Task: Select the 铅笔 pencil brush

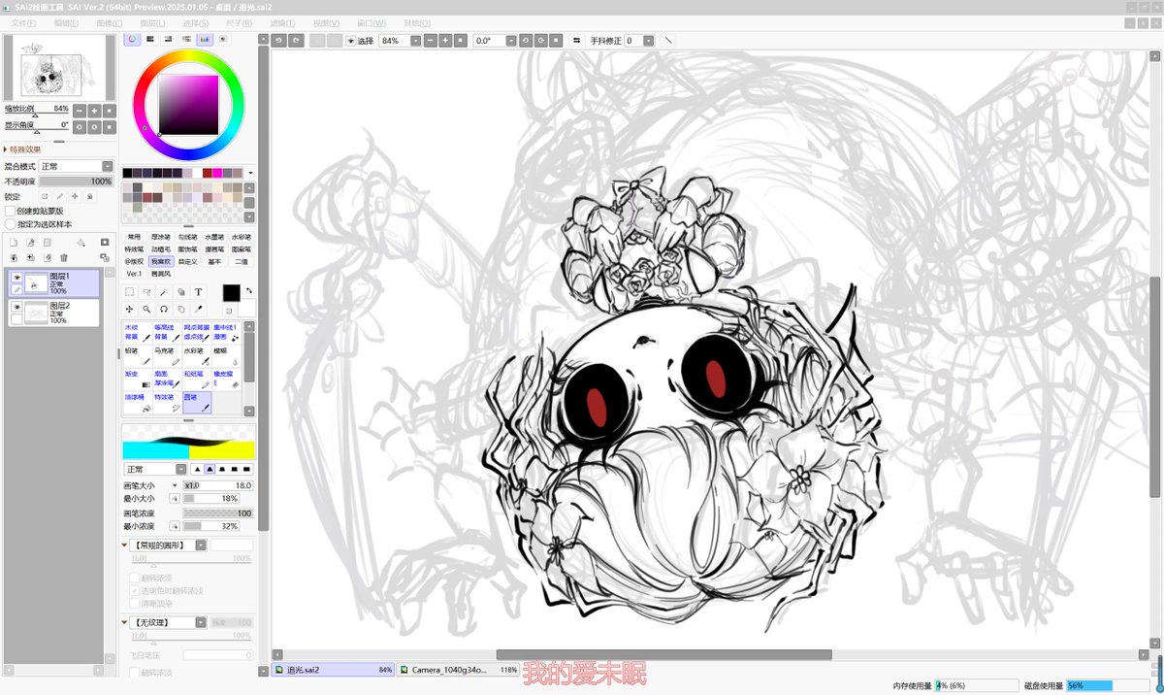Action: (x=136, y=356)
